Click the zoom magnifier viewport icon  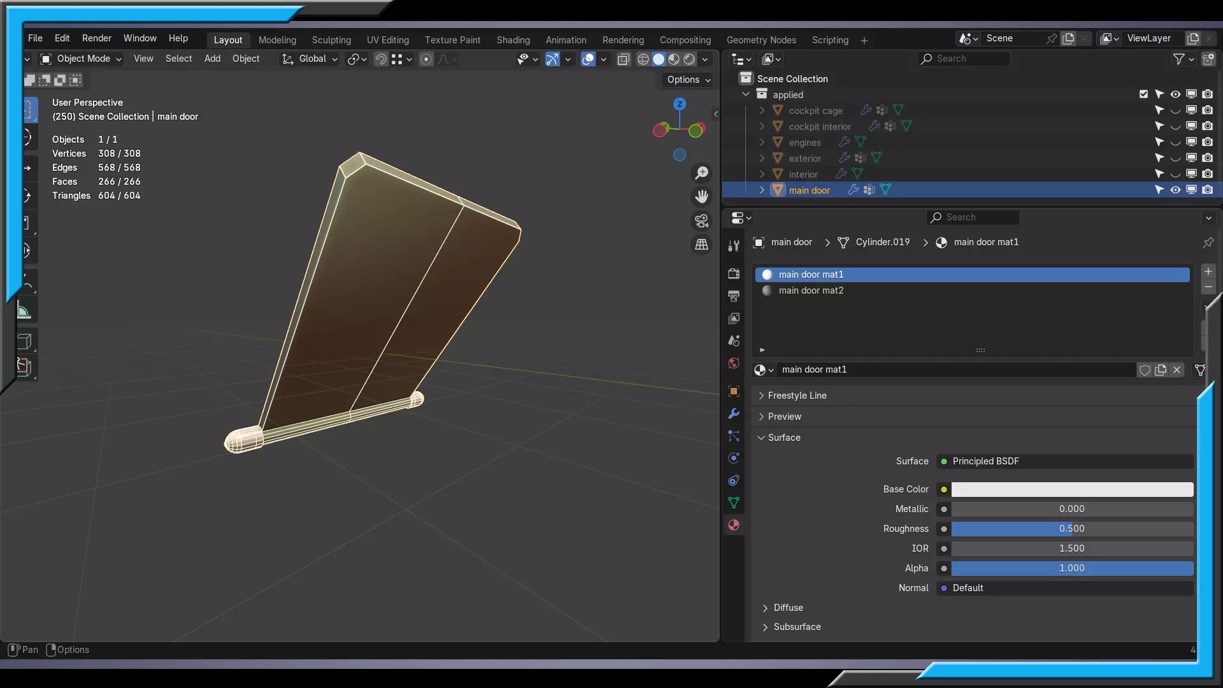[x=701, y=173]
